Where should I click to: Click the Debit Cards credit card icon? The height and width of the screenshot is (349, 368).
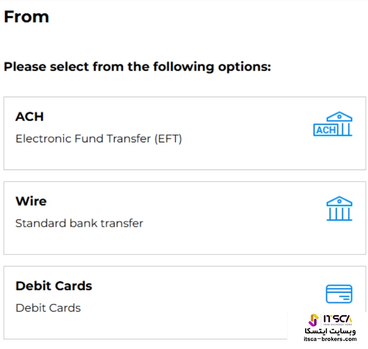(x=339, y=294)
